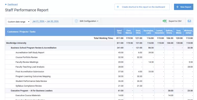Click the Voss, Mirela column header
The height and width of the screenshot is (100, 197).
[x=179, y=32]
